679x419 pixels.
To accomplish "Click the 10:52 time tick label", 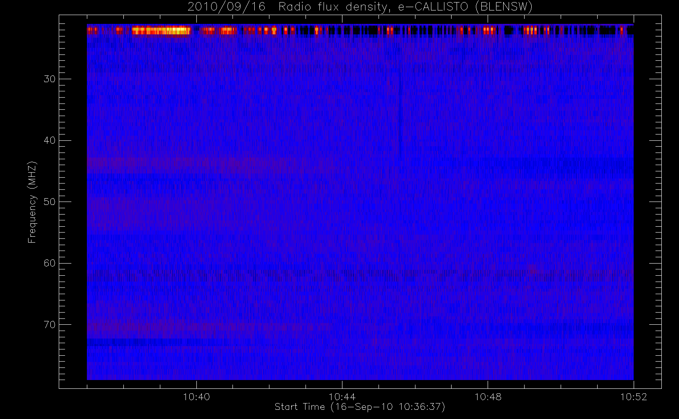I will [x=634, y=397].
